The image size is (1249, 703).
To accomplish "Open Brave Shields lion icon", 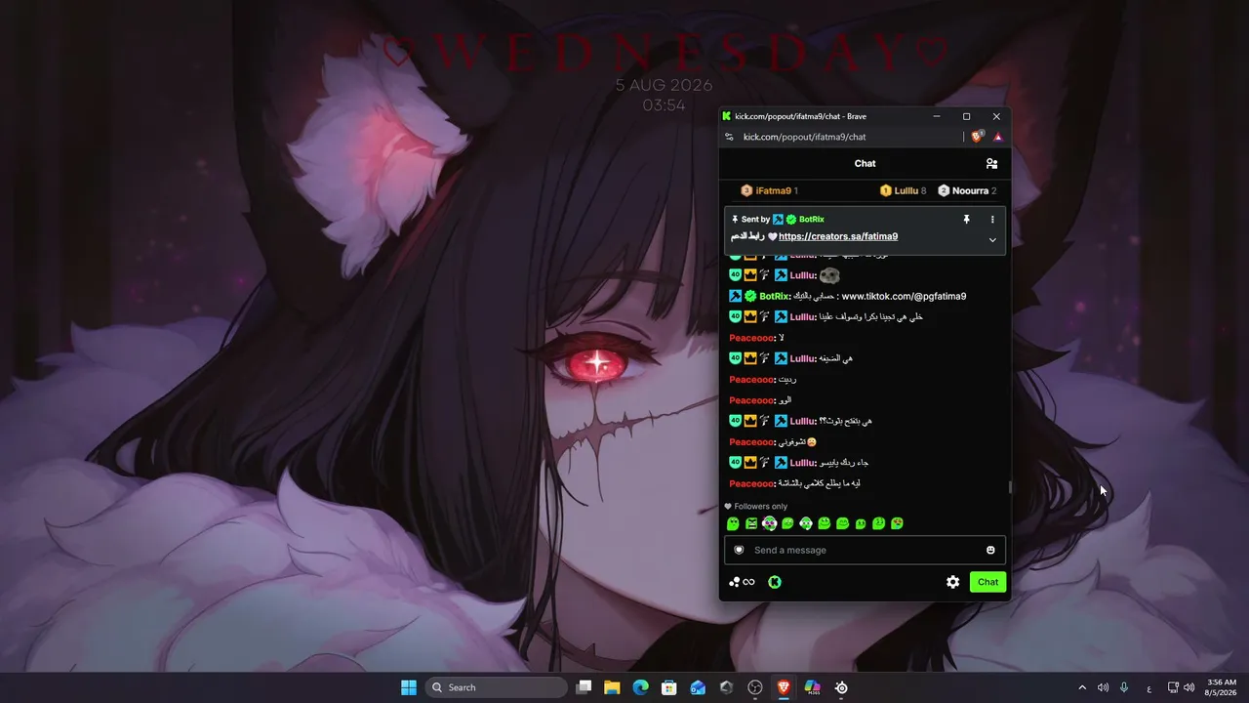I will 977,138.
